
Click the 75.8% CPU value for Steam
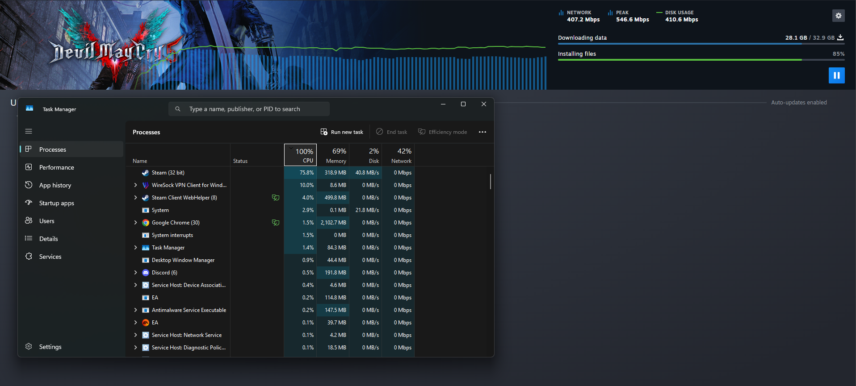click(306, 173)
